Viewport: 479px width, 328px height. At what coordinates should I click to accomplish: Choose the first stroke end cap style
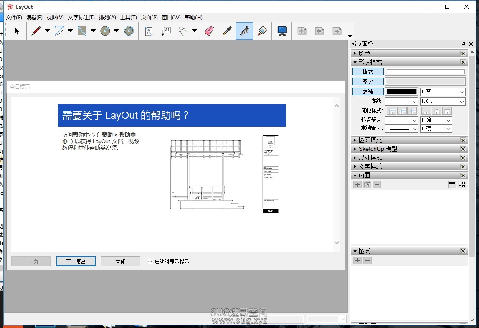(x=426, y=111)
